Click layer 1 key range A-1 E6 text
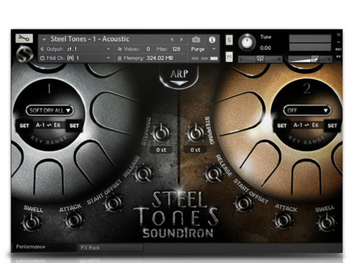 pos(48,125)
